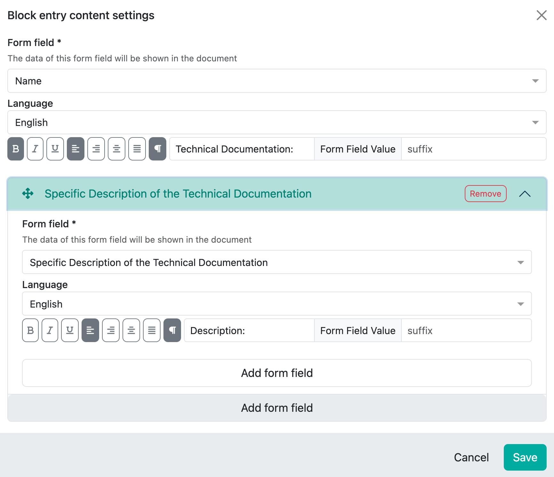Justify text in the Description field toolbar
Image resolution: width=554 pixels, height=477 pixels.
[x=152, y=330]
